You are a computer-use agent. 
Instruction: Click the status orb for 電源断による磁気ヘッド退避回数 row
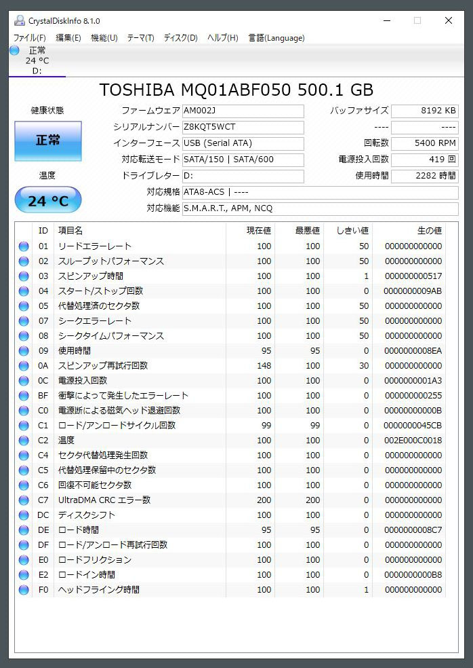tap(24, 410)
